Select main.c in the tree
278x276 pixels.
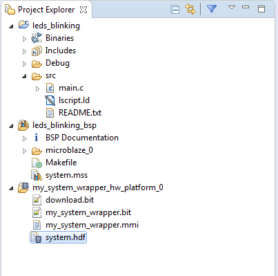pyautogui.click(x=71, y=88)
